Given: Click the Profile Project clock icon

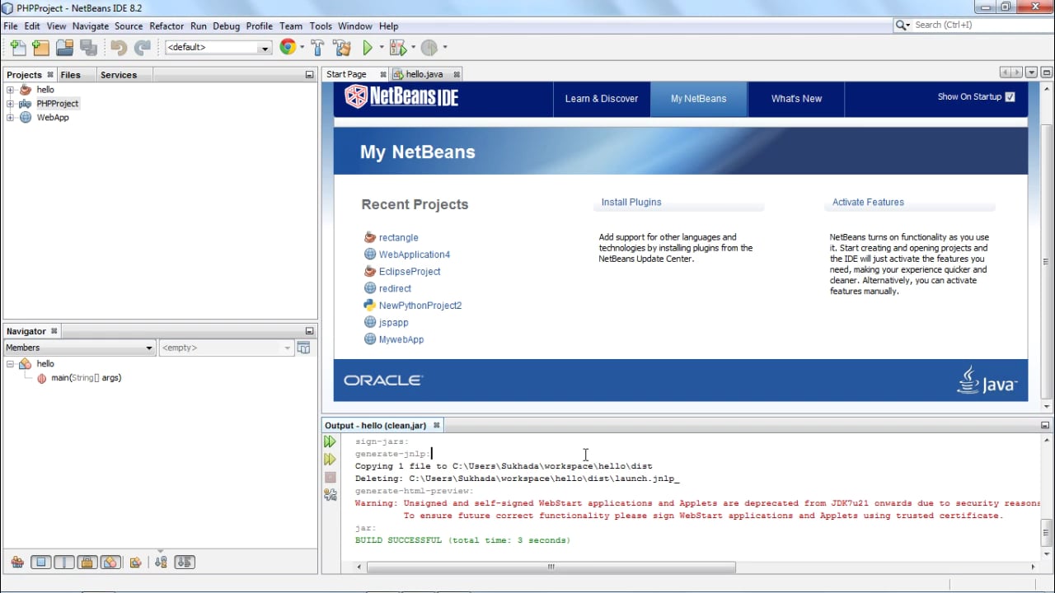Looking at the screenshot, I should tap(429, 48).
